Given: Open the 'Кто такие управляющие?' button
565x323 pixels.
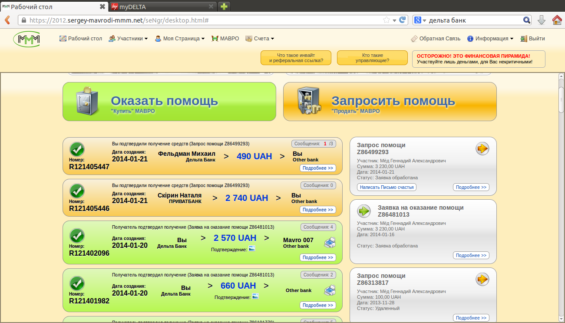Looking at the screenshot, I should pyautogui.click(x=372, y=58).
